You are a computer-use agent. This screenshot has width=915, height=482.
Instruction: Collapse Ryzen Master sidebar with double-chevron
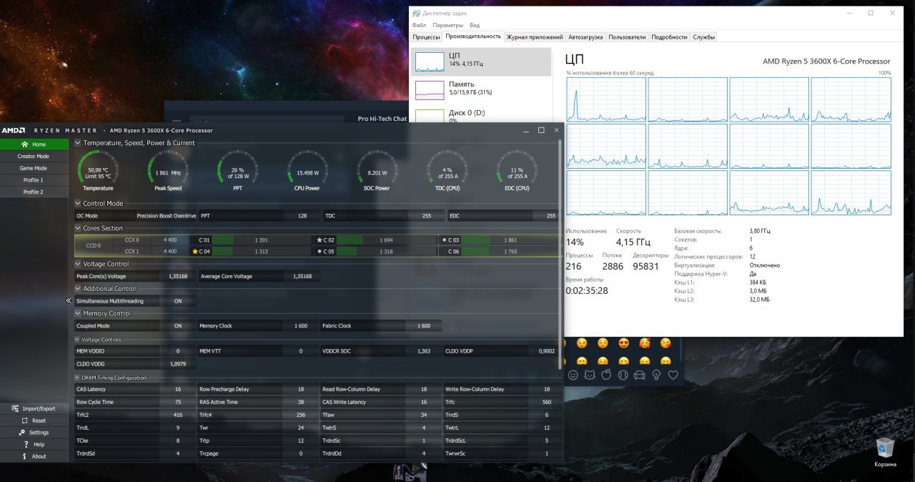69,300
